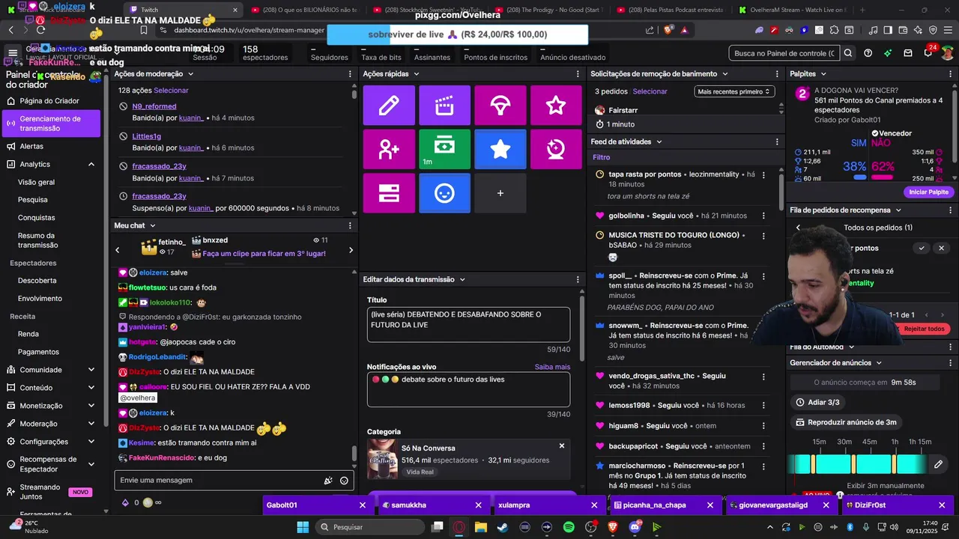Click the blue filled star quick action
The image size is (959, 539).
click(x=500, y=149)
